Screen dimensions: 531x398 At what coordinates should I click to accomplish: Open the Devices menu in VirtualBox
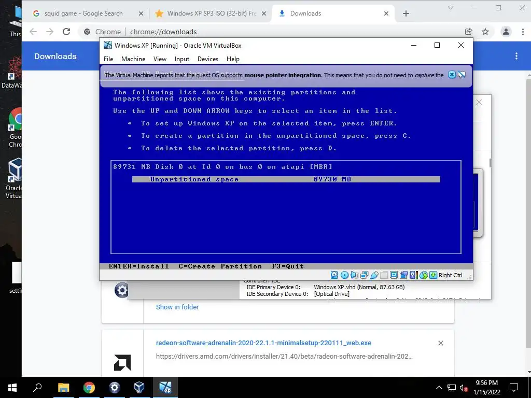coord(208,59)
